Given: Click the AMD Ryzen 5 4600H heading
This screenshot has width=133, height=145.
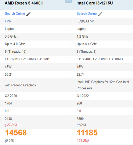Looking at the screenshot, I should click(24, 3).
